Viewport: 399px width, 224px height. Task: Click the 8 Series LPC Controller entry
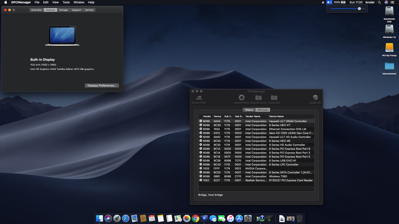[284, 164]
